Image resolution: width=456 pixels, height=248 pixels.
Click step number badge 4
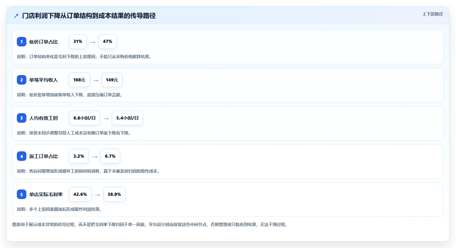[x=22, y=156]
